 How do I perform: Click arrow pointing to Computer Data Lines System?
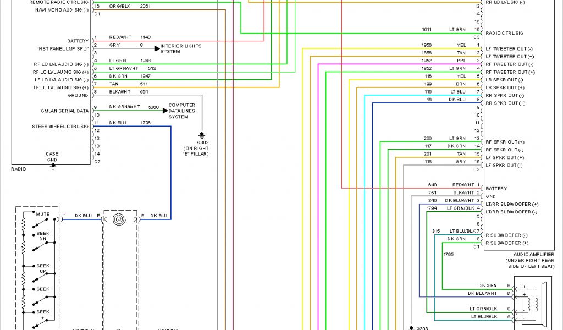164,111
